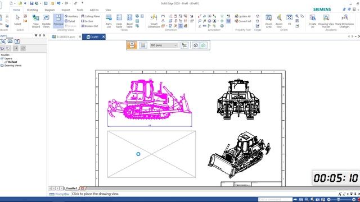Open the Hole Table tool

[119, 21]
